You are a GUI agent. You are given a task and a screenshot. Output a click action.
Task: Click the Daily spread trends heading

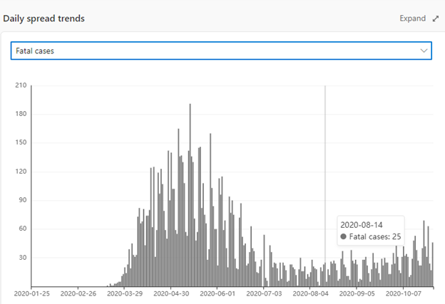44,19
